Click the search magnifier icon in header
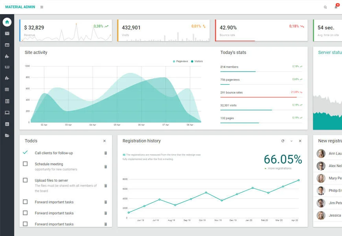This screenshot has height=236, width=342. point(325,7)
